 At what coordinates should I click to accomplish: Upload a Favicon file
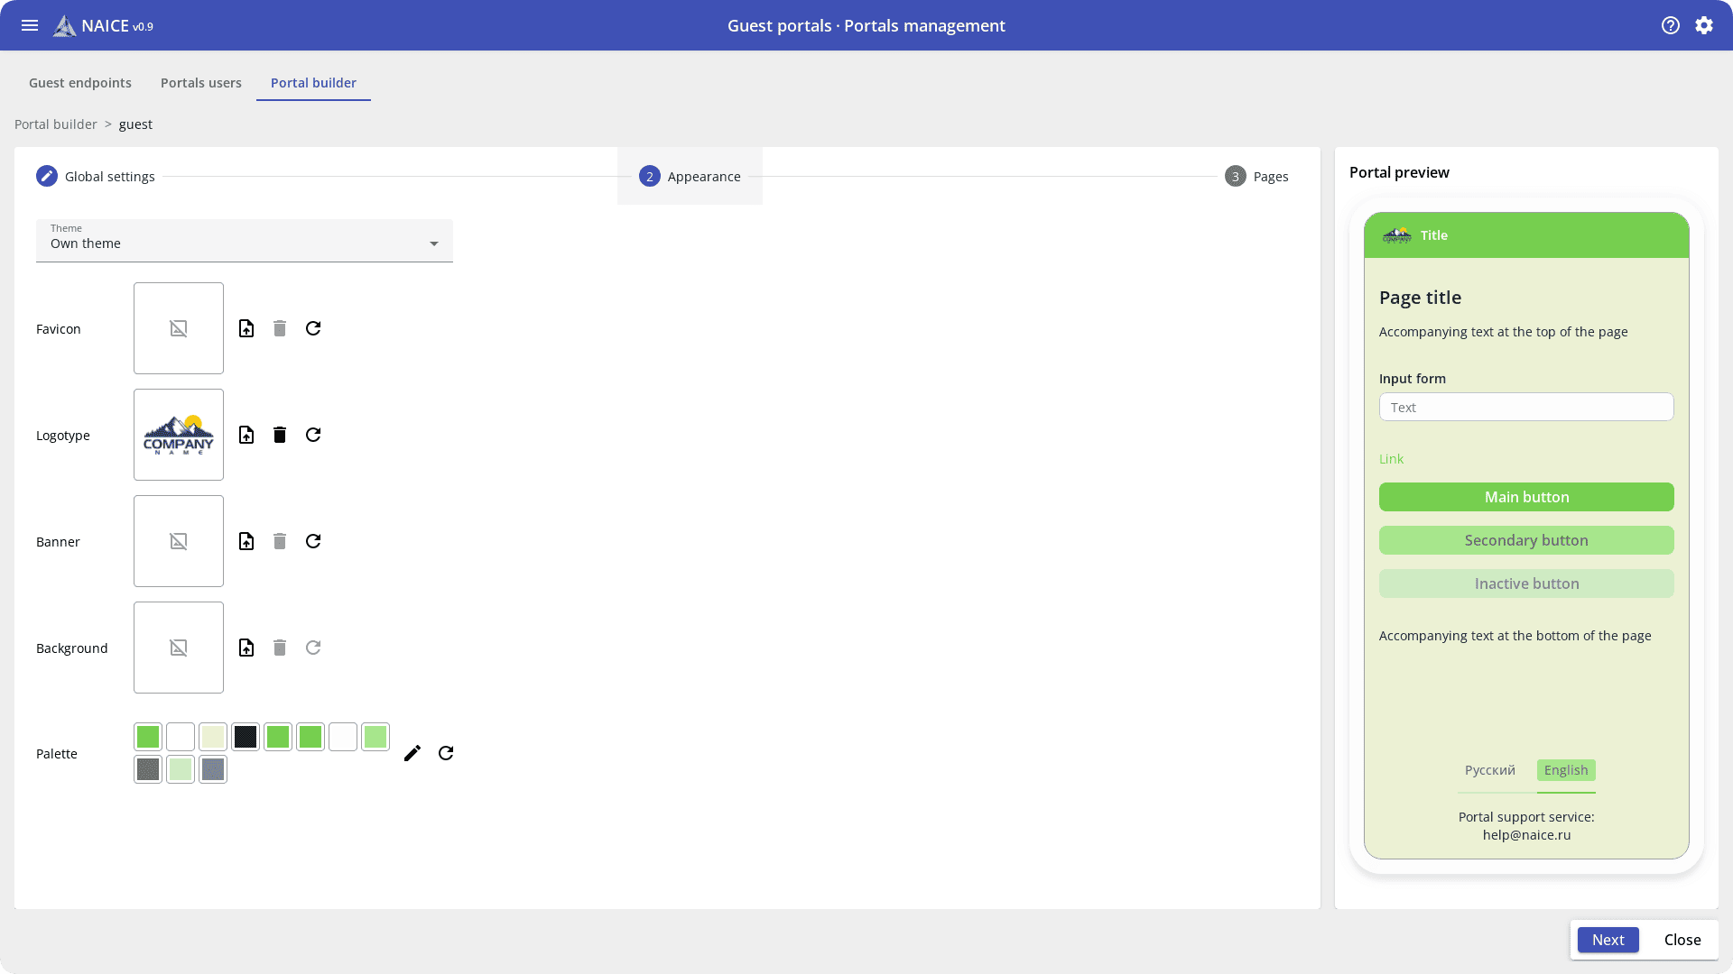coord(246,328)
